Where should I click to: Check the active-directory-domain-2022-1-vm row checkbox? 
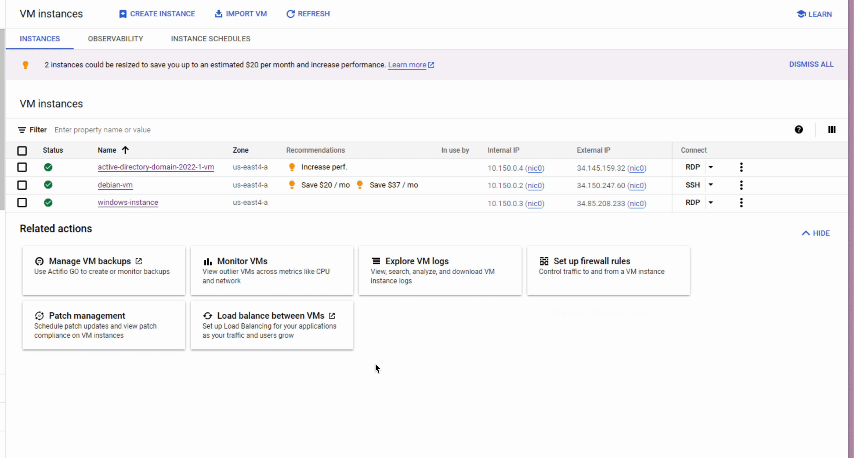click(22, 167)
